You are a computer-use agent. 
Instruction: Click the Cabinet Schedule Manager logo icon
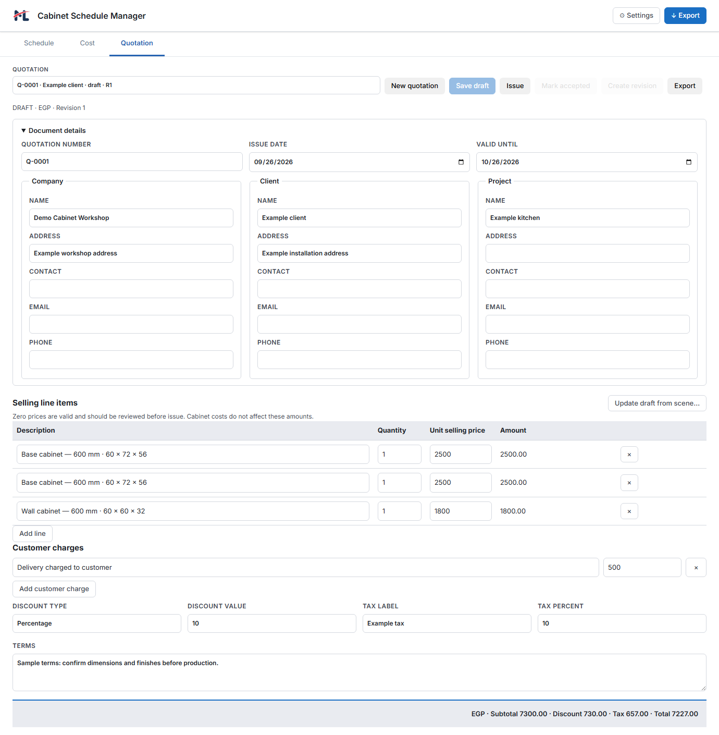click(21, 16)
